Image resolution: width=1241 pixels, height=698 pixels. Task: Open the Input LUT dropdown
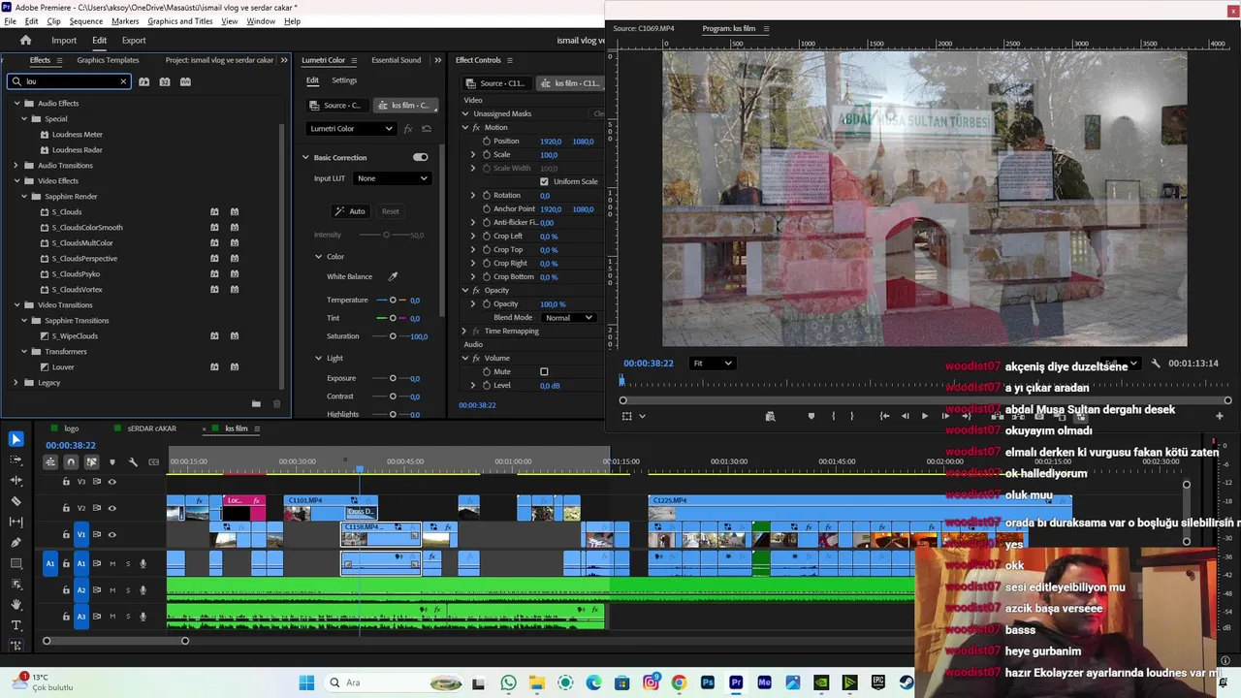click(392, 178)
